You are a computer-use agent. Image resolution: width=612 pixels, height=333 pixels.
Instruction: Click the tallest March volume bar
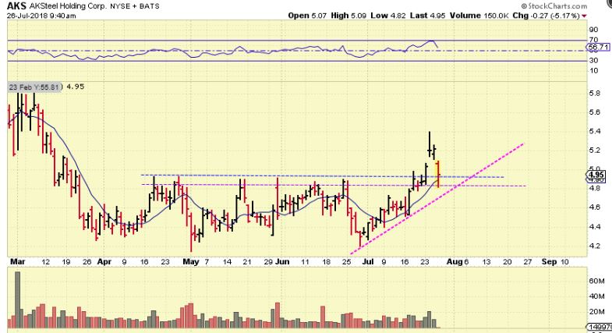[x=17, y=299]
